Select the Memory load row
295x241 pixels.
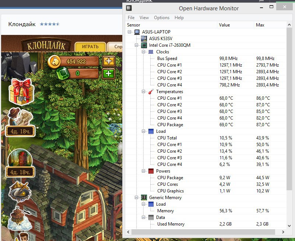pyautogui.click(x=206, y=211)
